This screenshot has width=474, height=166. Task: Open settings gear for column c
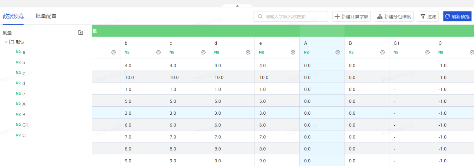pos(203,52)
